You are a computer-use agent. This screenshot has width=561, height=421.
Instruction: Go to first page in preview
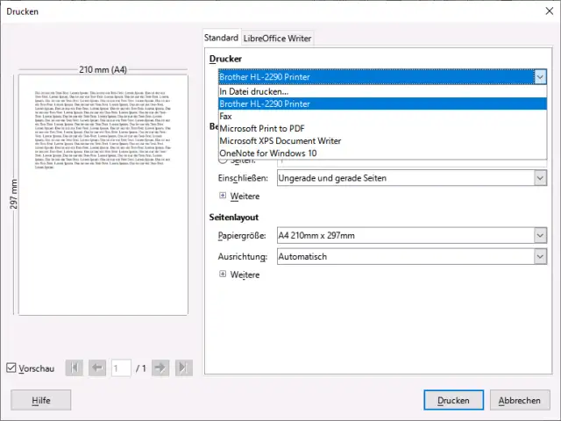coord(75,368)
